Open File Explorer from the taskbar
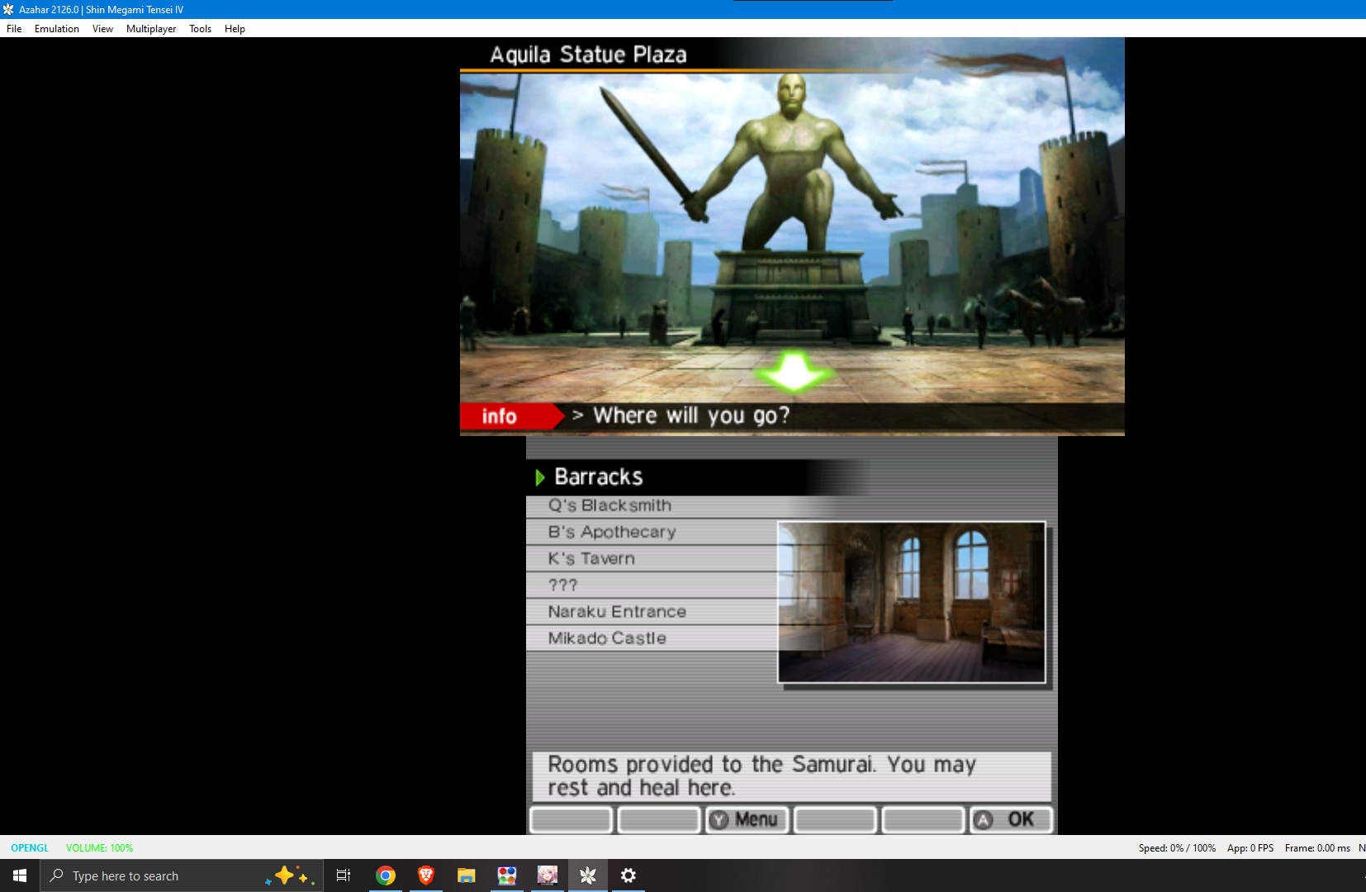 467,875
